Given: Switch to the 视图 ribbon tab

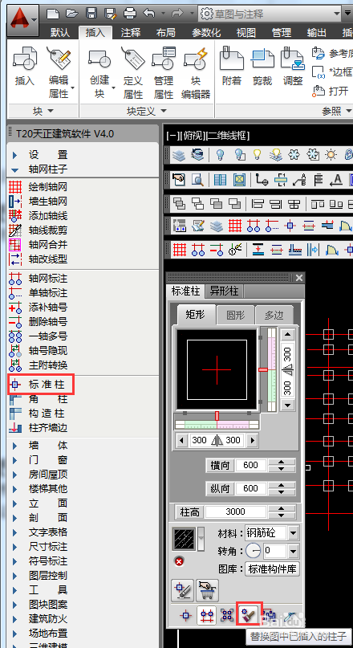Looking at the screenshot, I should [x=246, y=33].
